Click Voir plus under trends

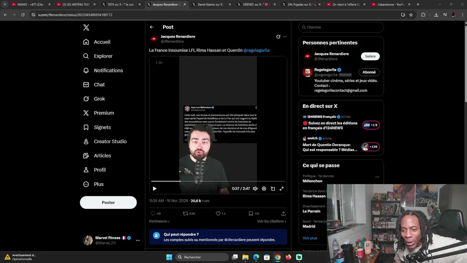(x=310, y=238)
